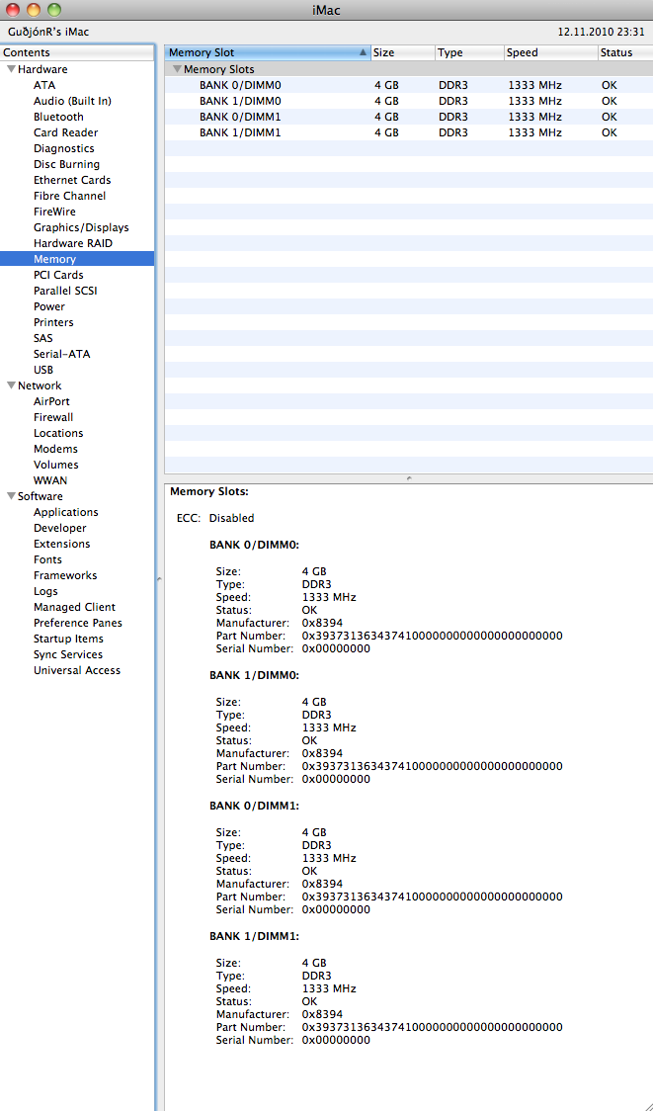Click the GuðjónR's iMac title
Image resolution: width=653 pixels, height=1111 pixels.
tap(48, 32)
